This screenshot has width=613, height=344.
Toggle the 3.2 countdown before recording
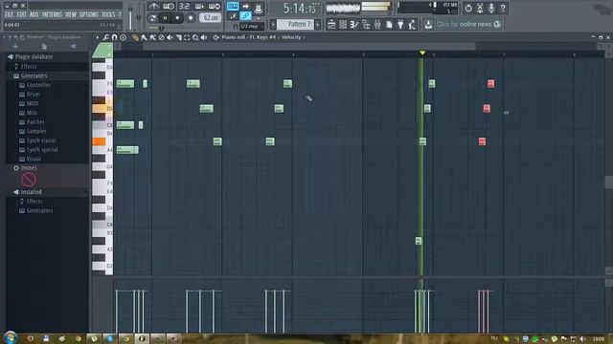[x=184, y=7]
